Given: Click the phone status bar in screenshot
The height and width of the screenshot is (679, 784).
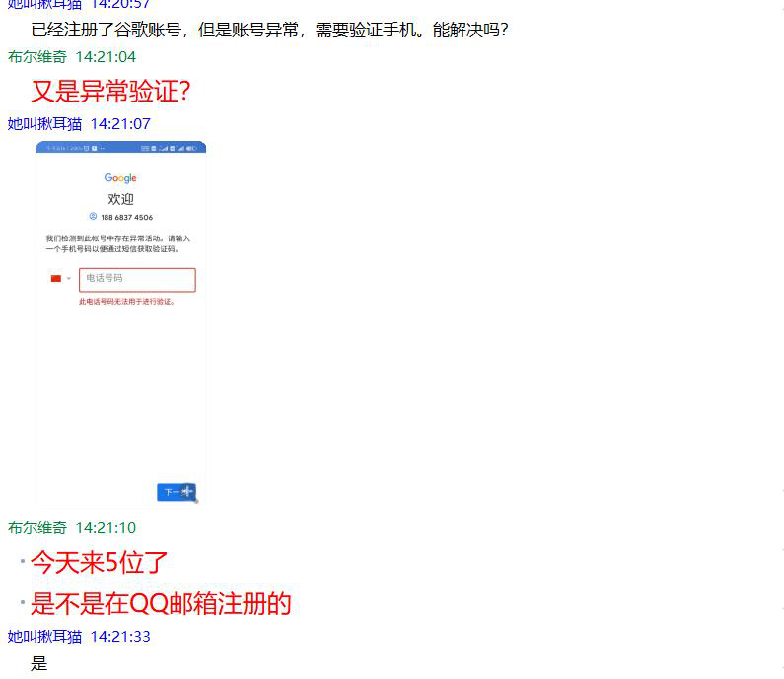Looking at the screenshot, I should 120,148.
